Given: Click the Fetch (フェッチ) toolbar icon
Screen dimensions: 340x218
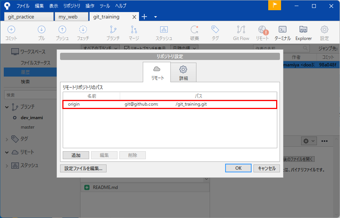Looking at the screenshot, I should [x=83, y=32].
